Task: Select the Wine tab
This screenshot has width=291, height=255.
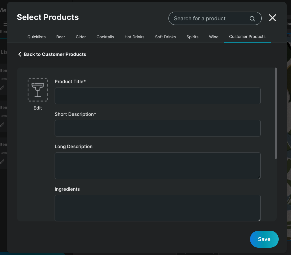Action: pyautogui.click(x=214, y=37)
